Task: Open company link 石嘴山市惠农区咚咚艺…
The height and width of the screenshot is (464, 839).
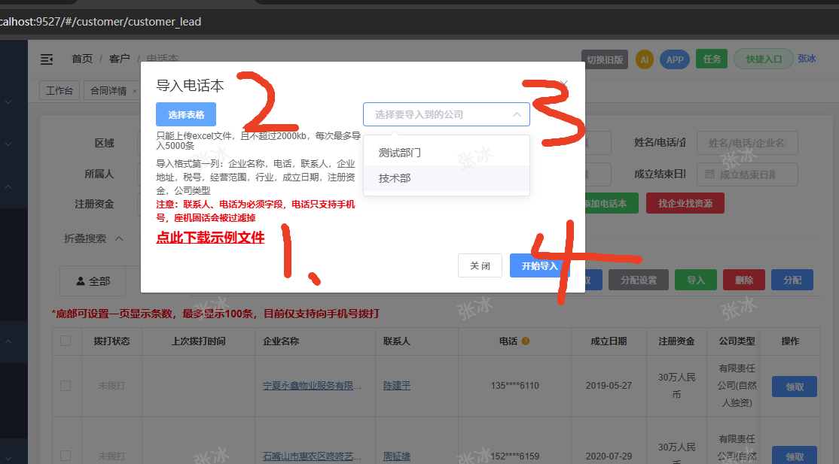Action: point(312,456)
